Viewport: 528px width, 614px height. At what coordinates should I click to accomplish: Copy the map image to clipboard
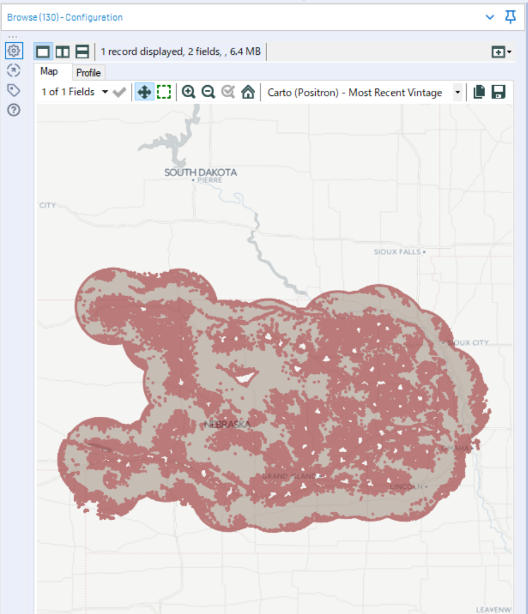479,92
